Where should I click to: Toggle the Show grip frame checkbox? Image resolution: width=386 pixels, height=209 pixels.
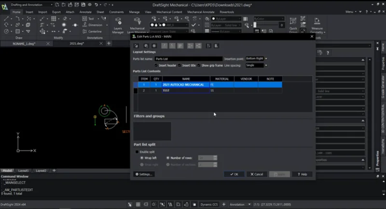(x=199, y=65)
